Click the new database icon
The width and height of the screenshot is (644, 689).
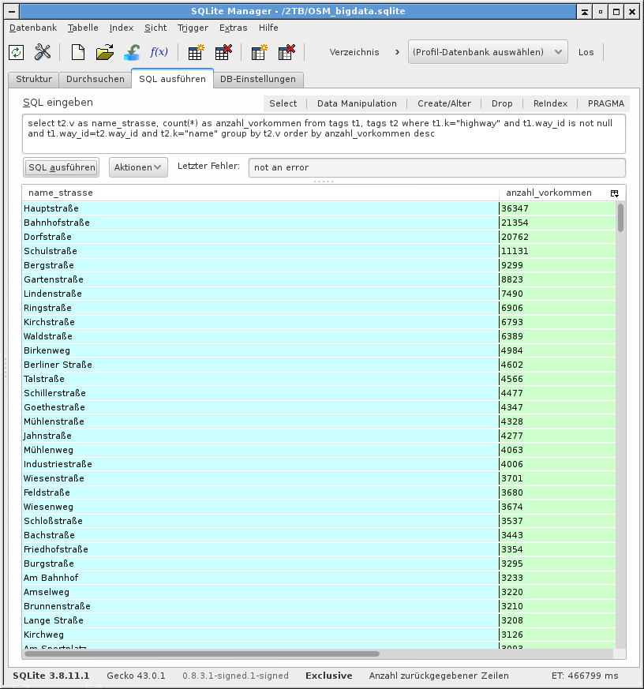[79, 51]
